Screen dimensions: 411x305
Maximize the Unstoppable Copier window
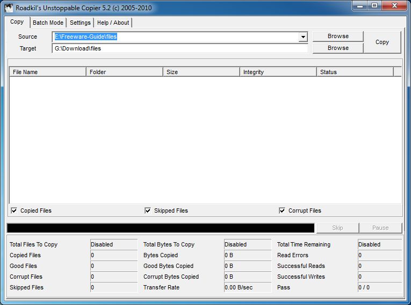(x=374, y=5)
